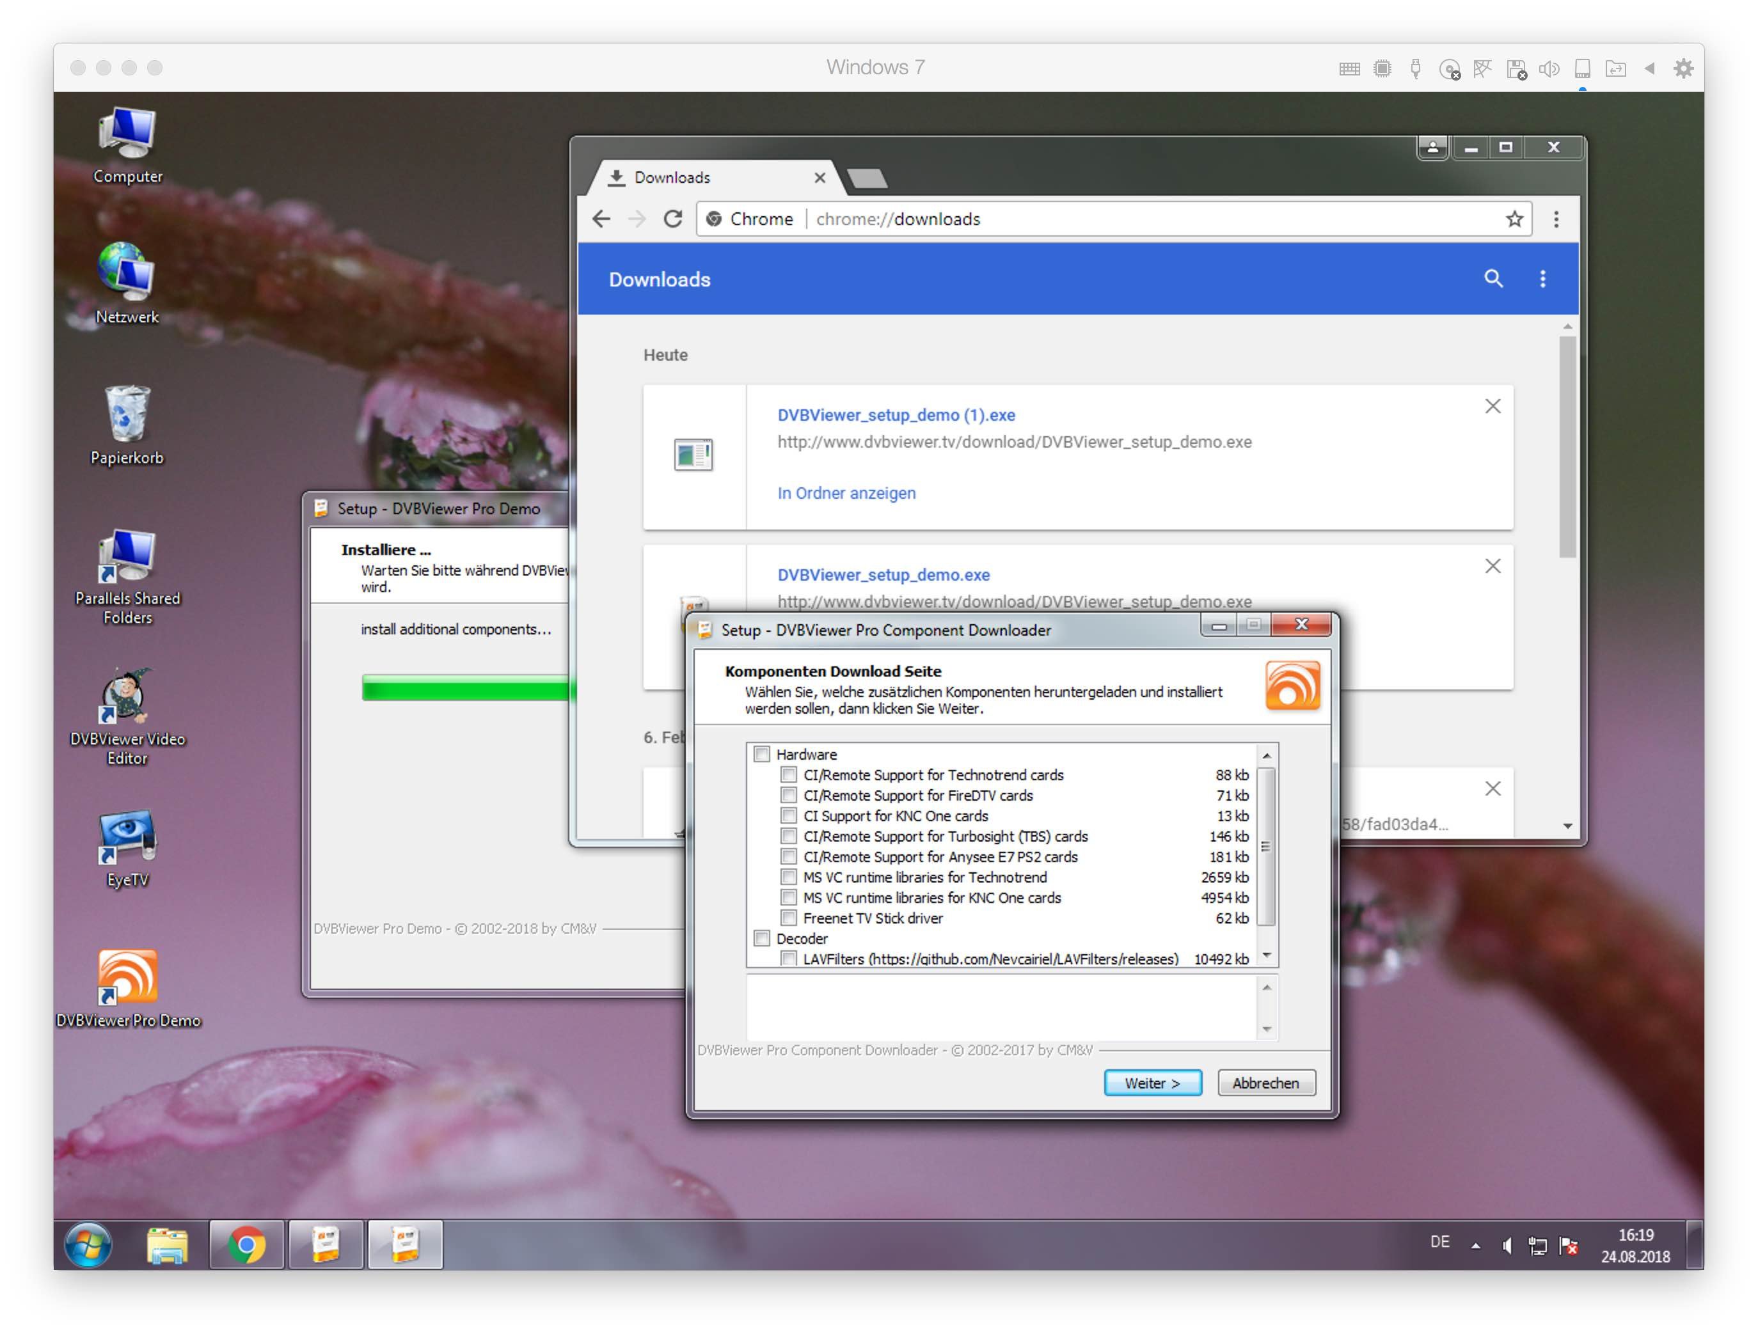The width and height of the screenshot is (1758, 1334).
Task: Select the DVBViewer Pro Demo desktop shortcut
Action: pos(127,990)
